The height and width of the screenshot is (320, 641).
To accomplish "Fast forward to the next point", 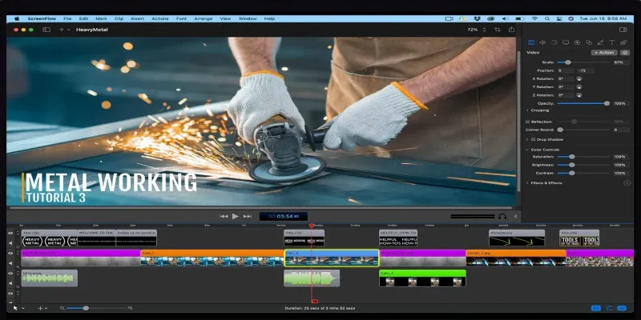I will point(248,216).
